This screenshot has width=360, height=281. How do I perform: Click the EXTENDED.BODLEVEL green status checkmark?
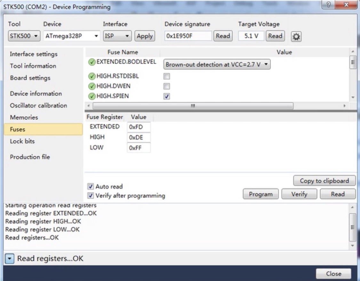coord(92,62)
